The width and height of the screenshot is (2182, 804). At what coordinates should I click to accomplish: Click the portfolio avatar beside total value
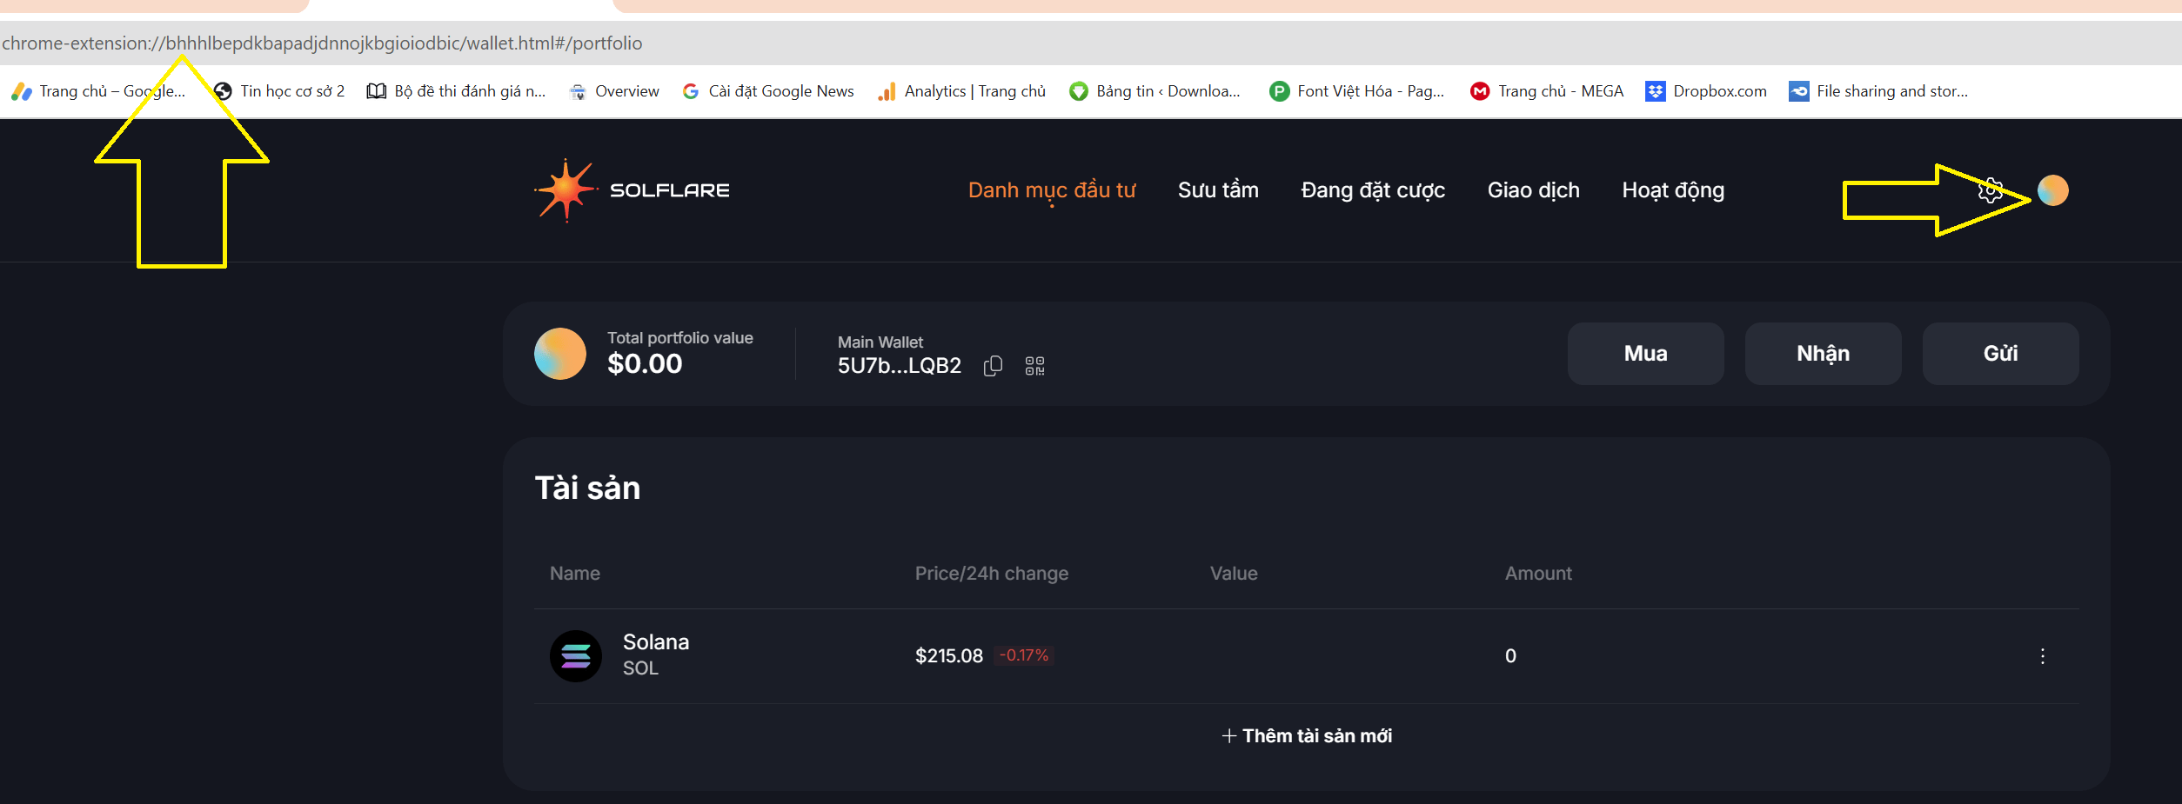tap(560, 354)
